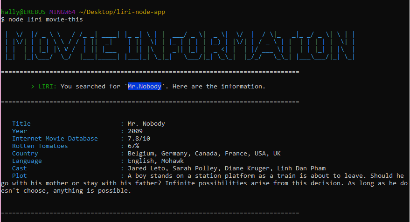Viewport: 410px width, 222px height.
Task: Click the movie title value 'Mr. Nobody'
Action: (x=146, y=124)
